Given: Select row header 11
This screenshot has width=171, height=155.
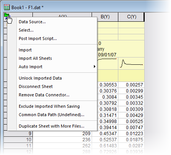Looking at the screenshot, I should (18, 146).
